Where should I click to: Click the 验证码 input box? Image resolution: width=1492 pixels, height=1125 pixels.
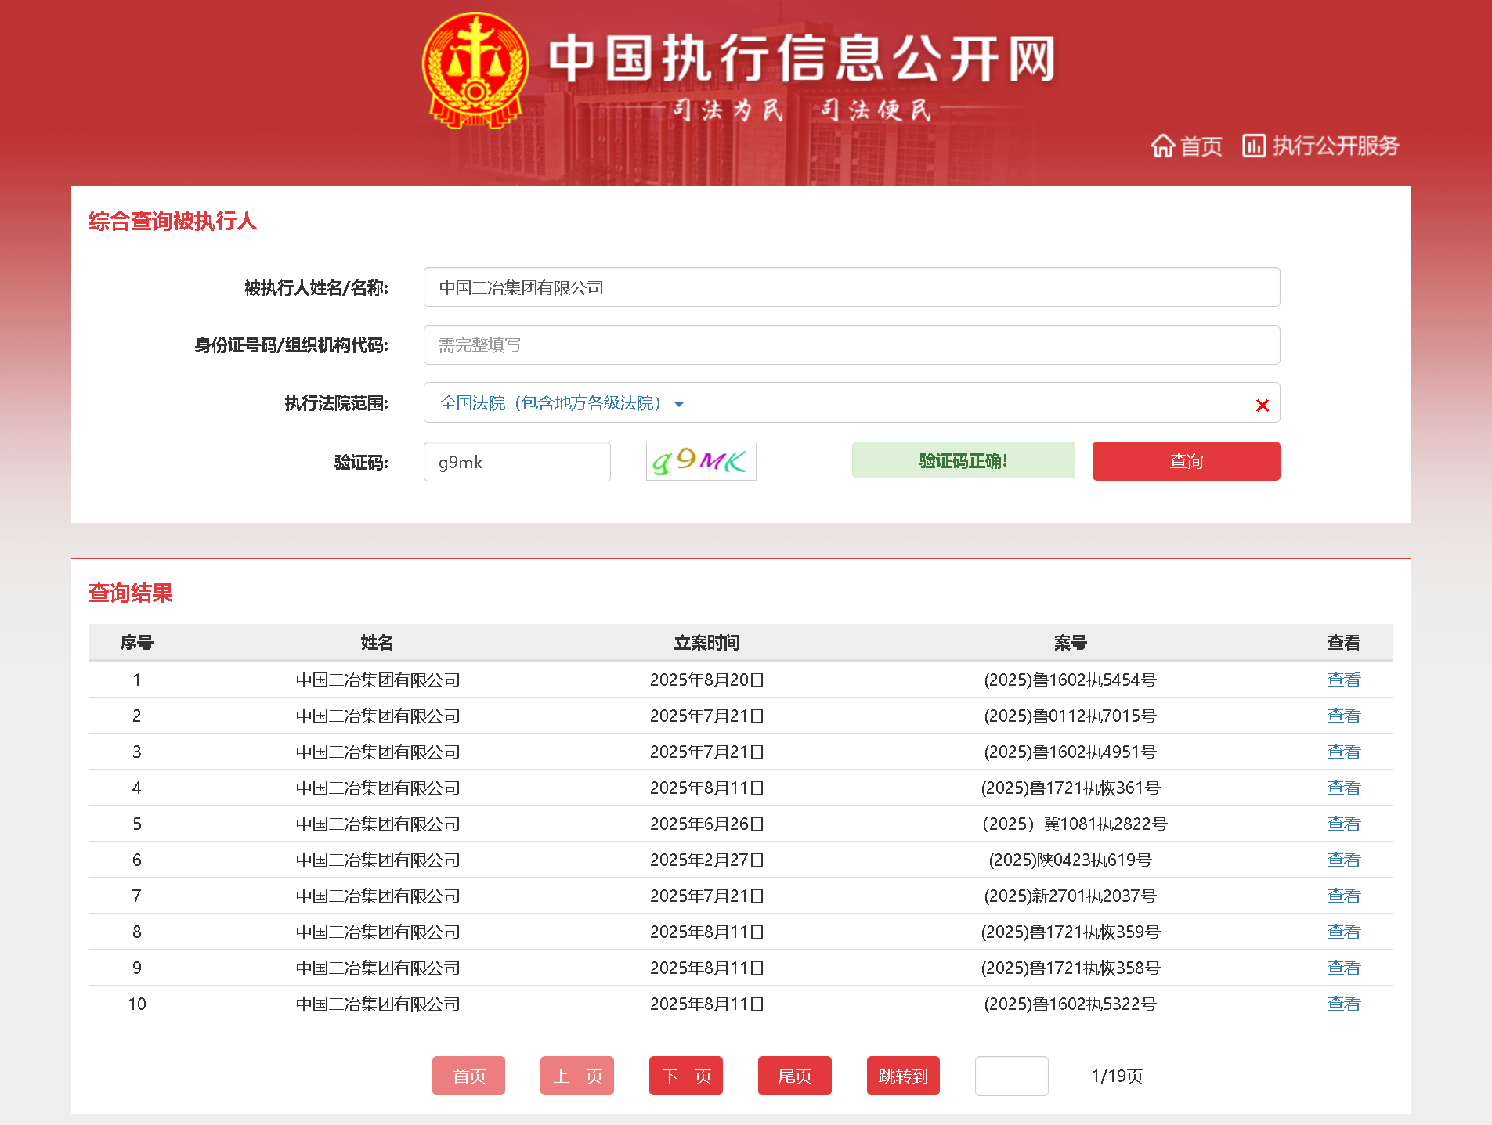pyautogui.click(x=517, y=461)
